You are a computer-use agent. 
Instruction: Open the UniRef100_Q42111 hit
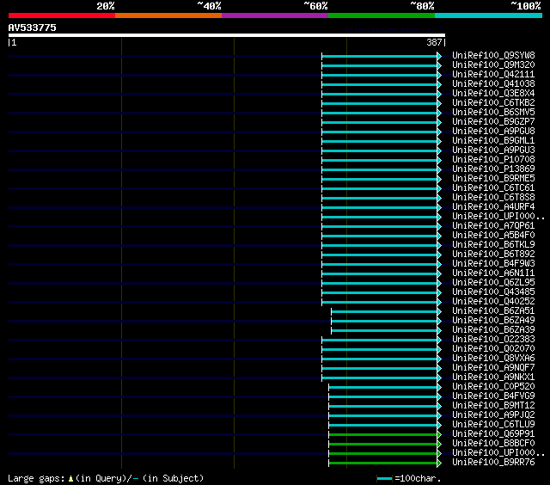coord(493,75)
